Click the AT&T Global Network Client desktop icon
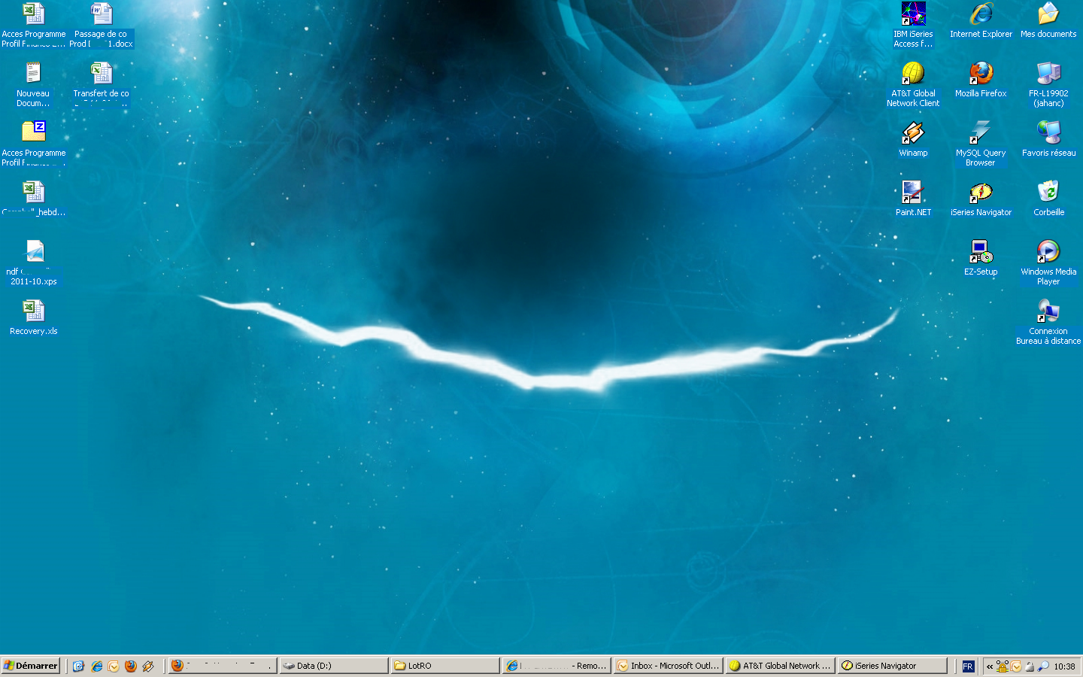Image resolution: width=1083 pixels, height=677 pixels. (x=913, y=74)
